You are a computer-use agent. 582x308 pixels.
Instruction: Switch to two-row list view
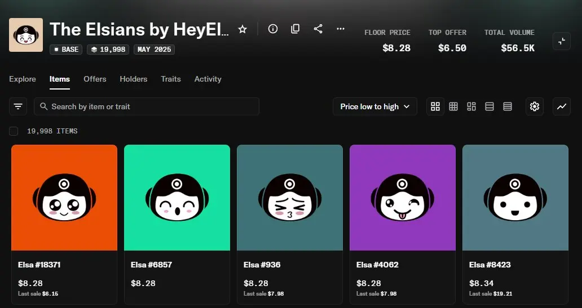tap(490, 106)
